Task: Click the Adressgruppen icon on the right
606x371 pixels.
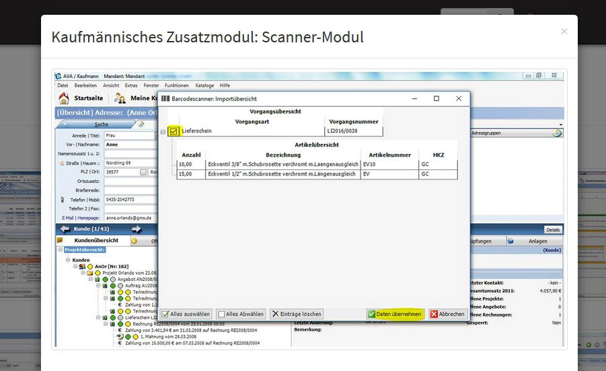Action: [x=557, y=133]
